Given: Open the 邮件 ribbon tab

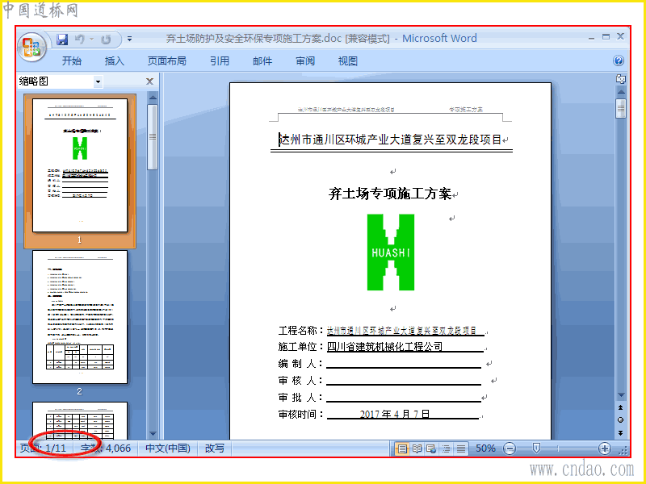Looking at the screenshot, I should (x=262, y=61).
